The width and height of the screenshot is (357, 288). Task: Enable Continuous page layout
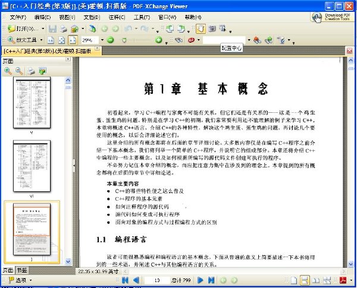point(305,280)
